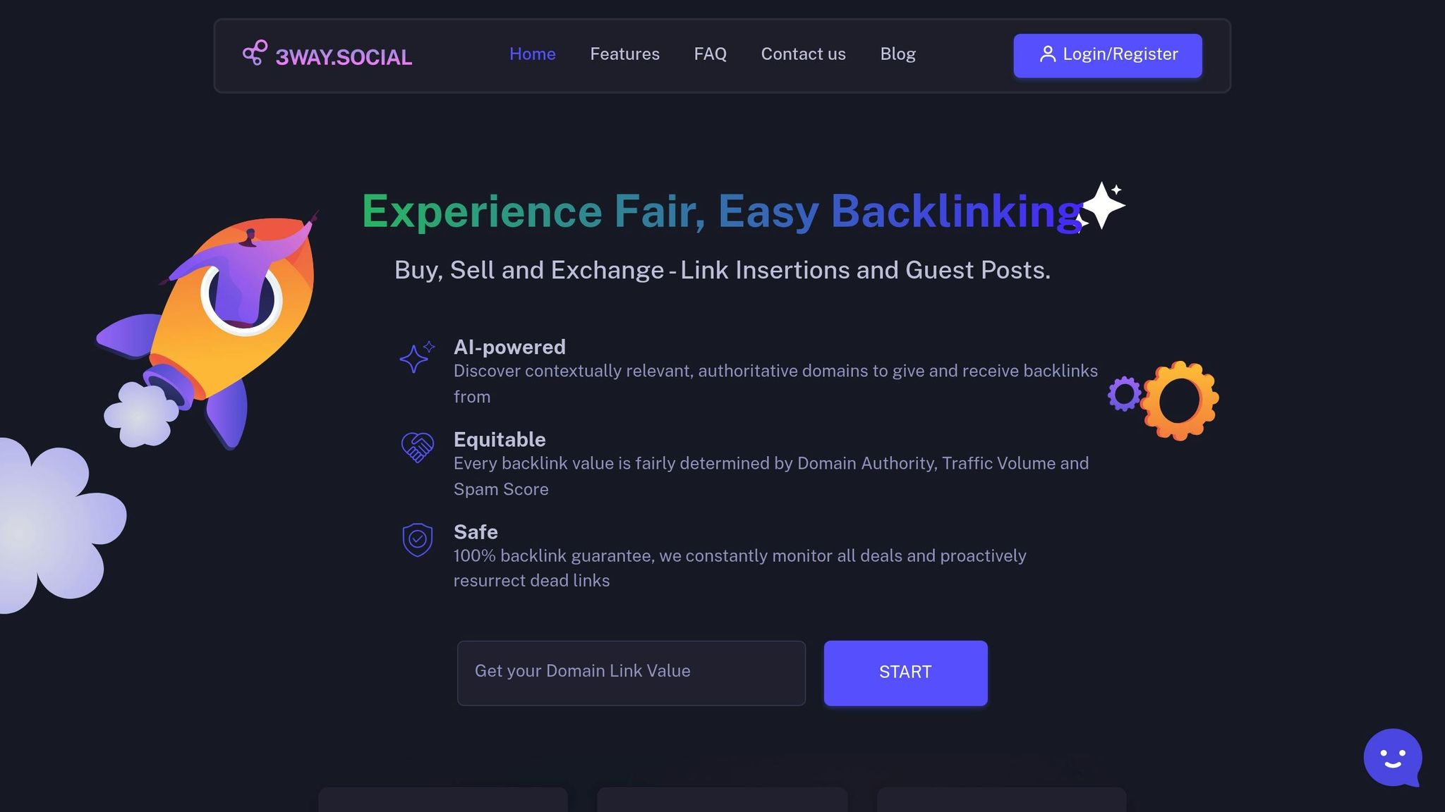Open the FAQ nav link
Screen dimensions: 1445x812
[x=710, y=54]
